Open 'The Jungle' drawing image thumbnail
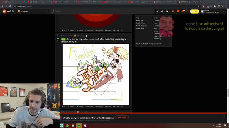229x128 pixels. pos(96,74)
